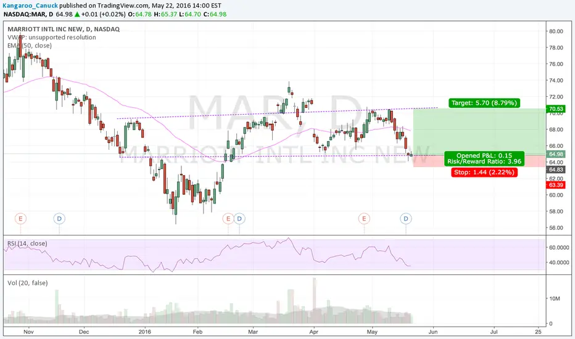Click the 74.00 price axis label
The height and width of the screenshot is (339, 575).
tap(556, 80)
